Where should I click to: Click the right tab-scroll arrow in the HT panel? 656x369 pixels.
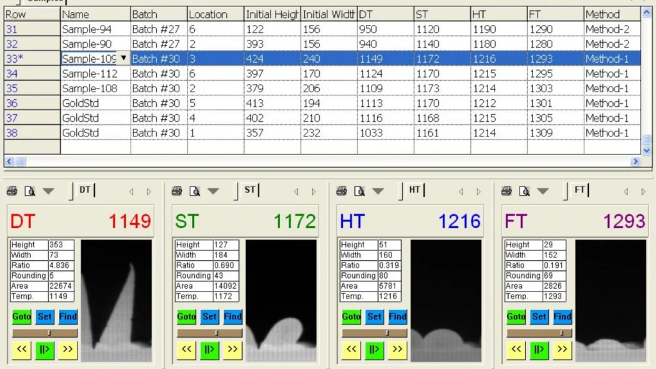point(479,192)
